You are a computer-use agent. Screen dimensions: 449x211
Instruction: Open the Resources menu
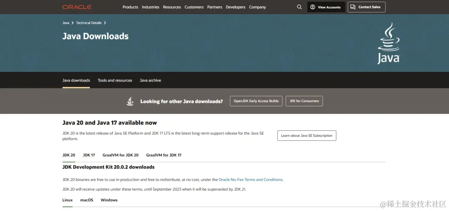coord(172,7)
